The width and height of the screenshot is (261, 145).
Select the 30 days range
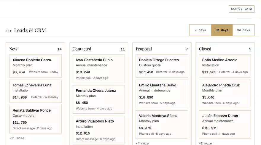(x=222, y=30)
